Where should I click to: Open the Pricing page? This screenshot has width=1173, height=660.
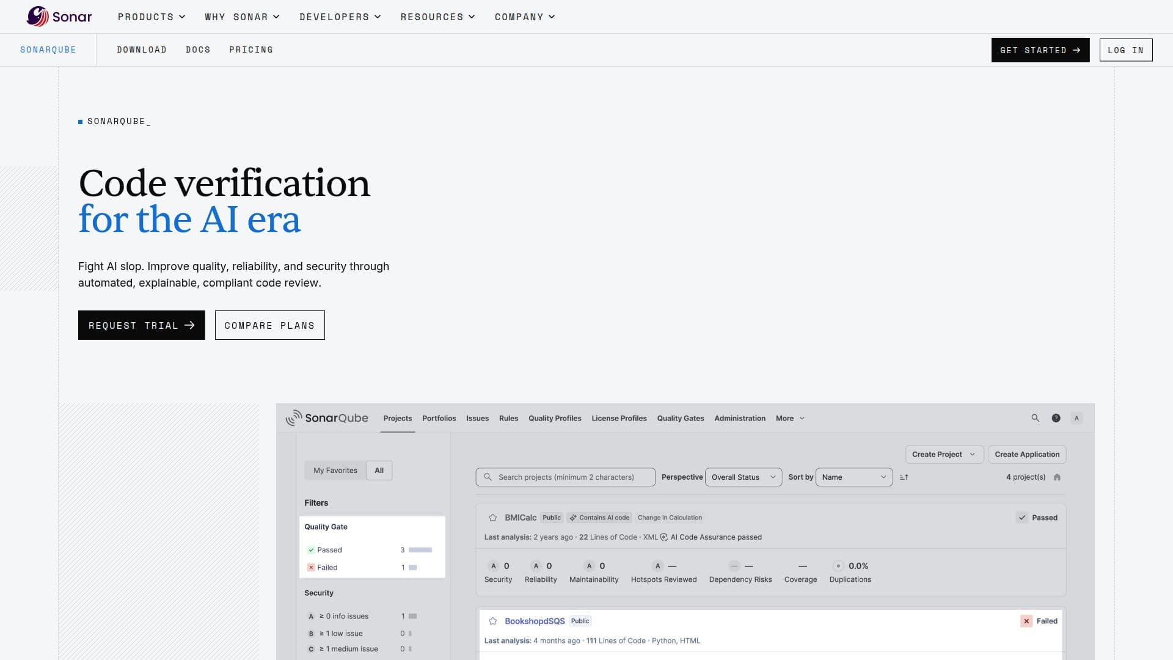[x=251, y=50]
